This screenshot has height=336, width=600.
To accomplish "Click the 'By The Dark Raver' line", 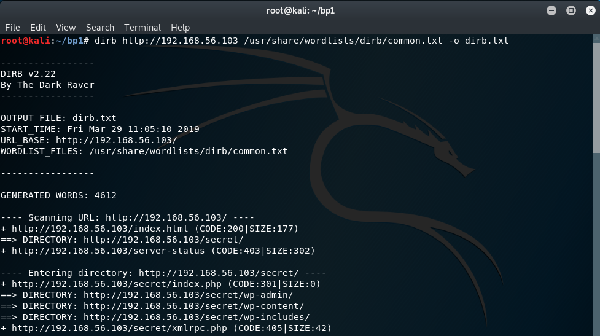I will coord(47,85).
